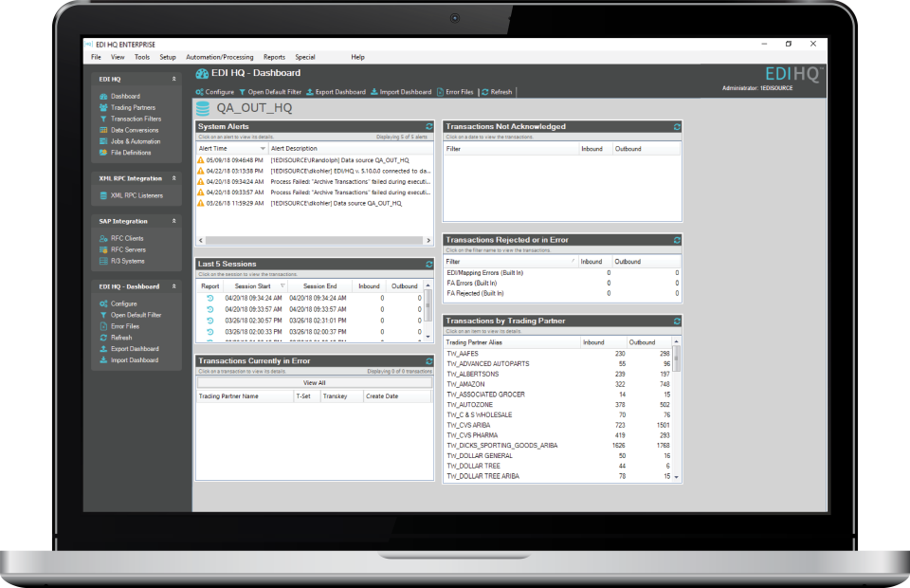Click the Transaction Filters funnel icon
The image size is (910, 588).
(x=105, y=119)
